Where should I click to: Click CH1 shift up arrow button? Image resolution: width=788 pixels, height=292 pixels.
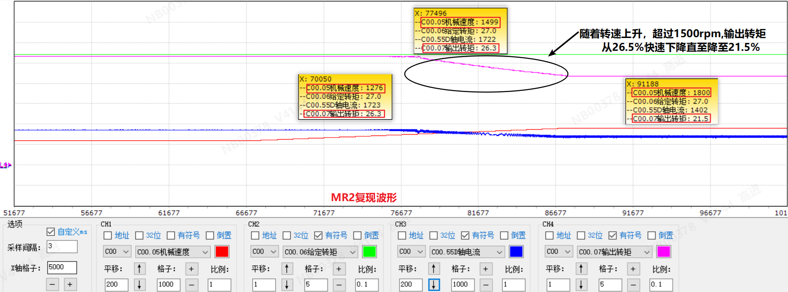click(140, 269)
